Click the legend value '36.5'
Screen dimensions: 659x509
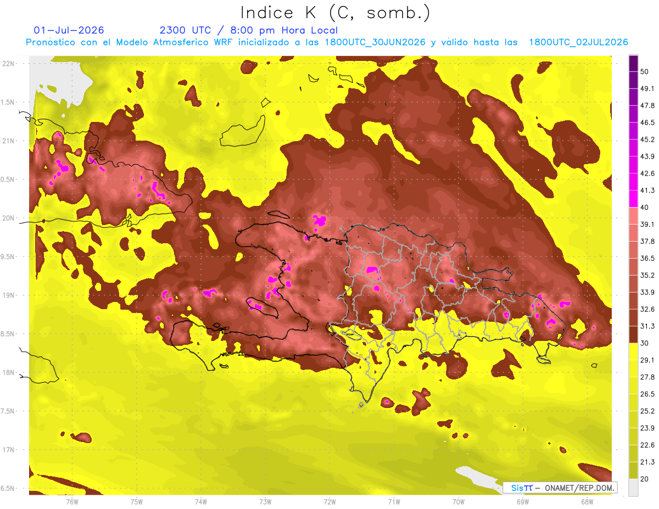pyautogui.click(x=646, y=258)
